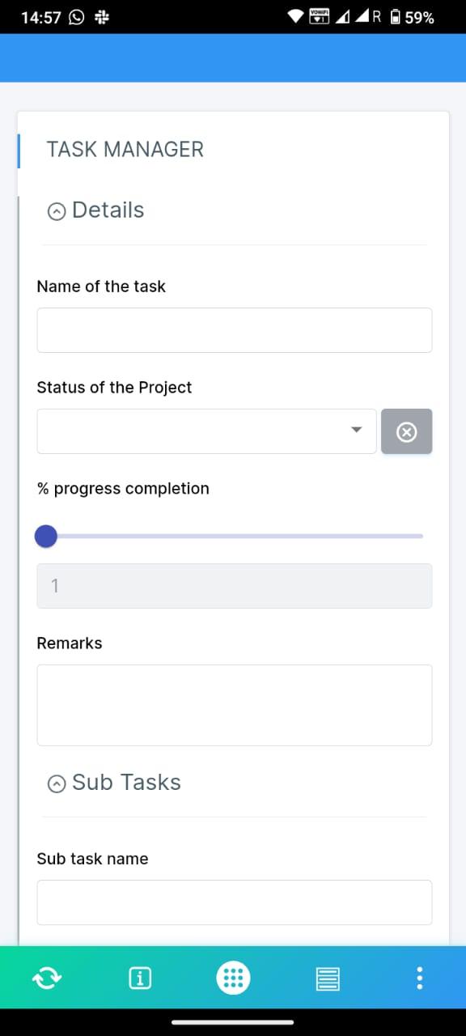
Task: Focus the Name of the task field
Action: point(235,330)
